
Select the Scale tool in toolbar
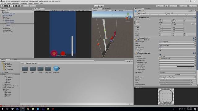(x=13, y=6)
